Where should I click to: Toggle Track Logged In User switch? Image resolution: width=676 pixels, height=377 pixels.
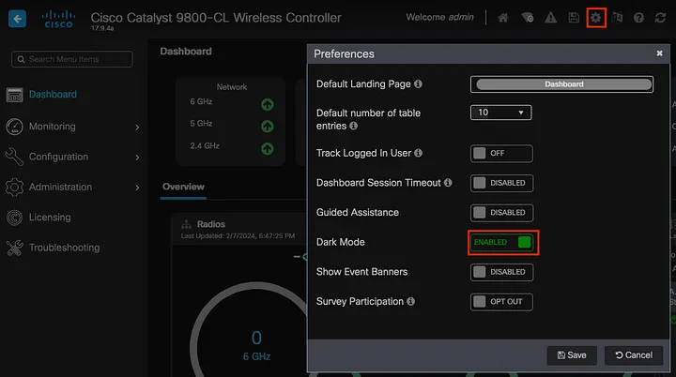500,153
